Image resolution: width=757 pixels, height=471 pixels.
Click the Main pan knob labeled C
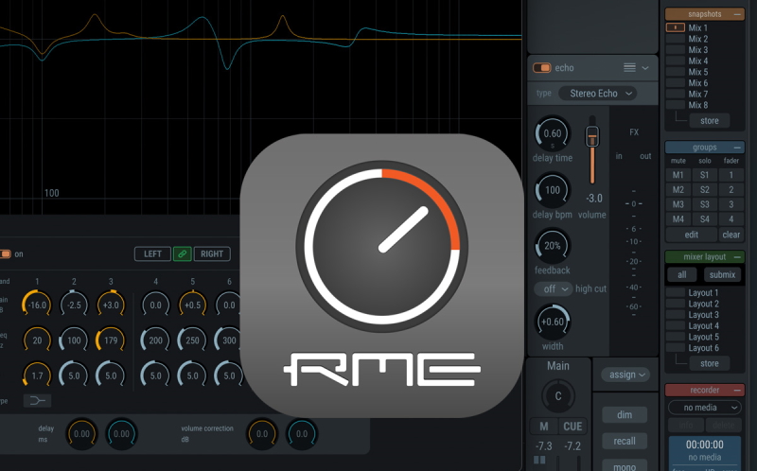pos(558,395)
